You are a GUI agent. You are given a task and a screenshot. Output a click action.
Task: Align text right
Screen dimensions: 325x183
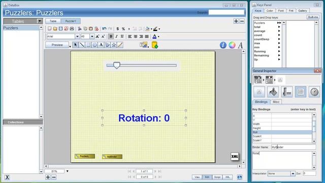(x=141, y=37)
